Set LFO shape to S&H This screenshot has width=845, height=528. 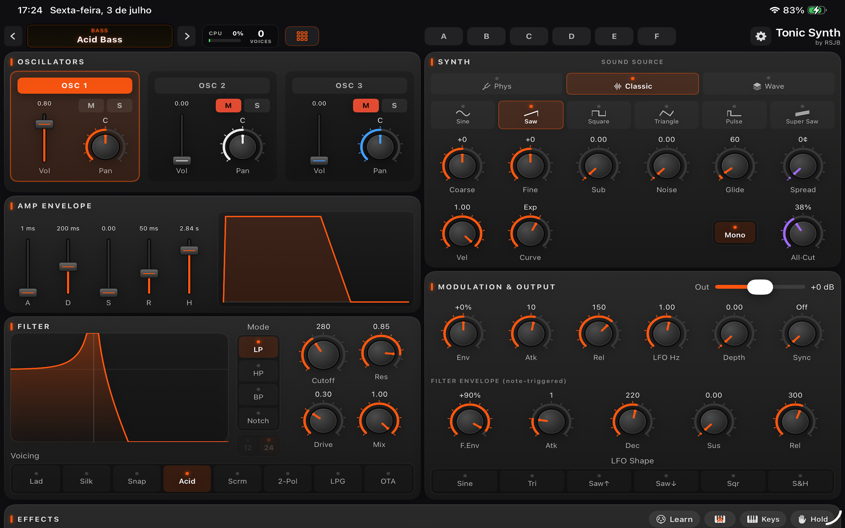(800, 481)
